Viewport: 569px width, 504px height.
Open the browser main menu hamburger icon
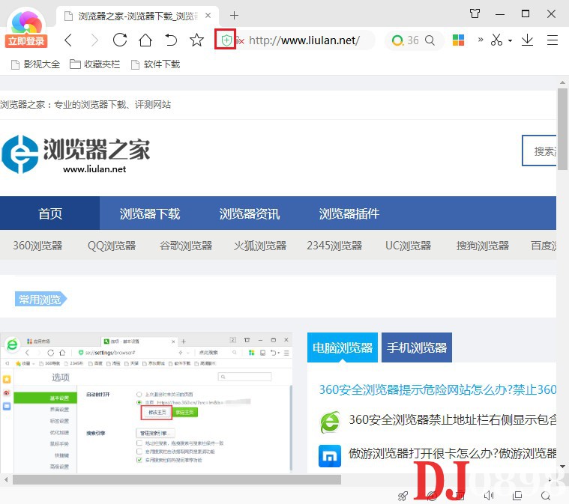pyautogui.click(x=552, y=40)
